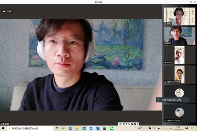197x131 pixels.
Task: Click the Tencent Meeting taskbar icon
Action: tap(91, 128)
